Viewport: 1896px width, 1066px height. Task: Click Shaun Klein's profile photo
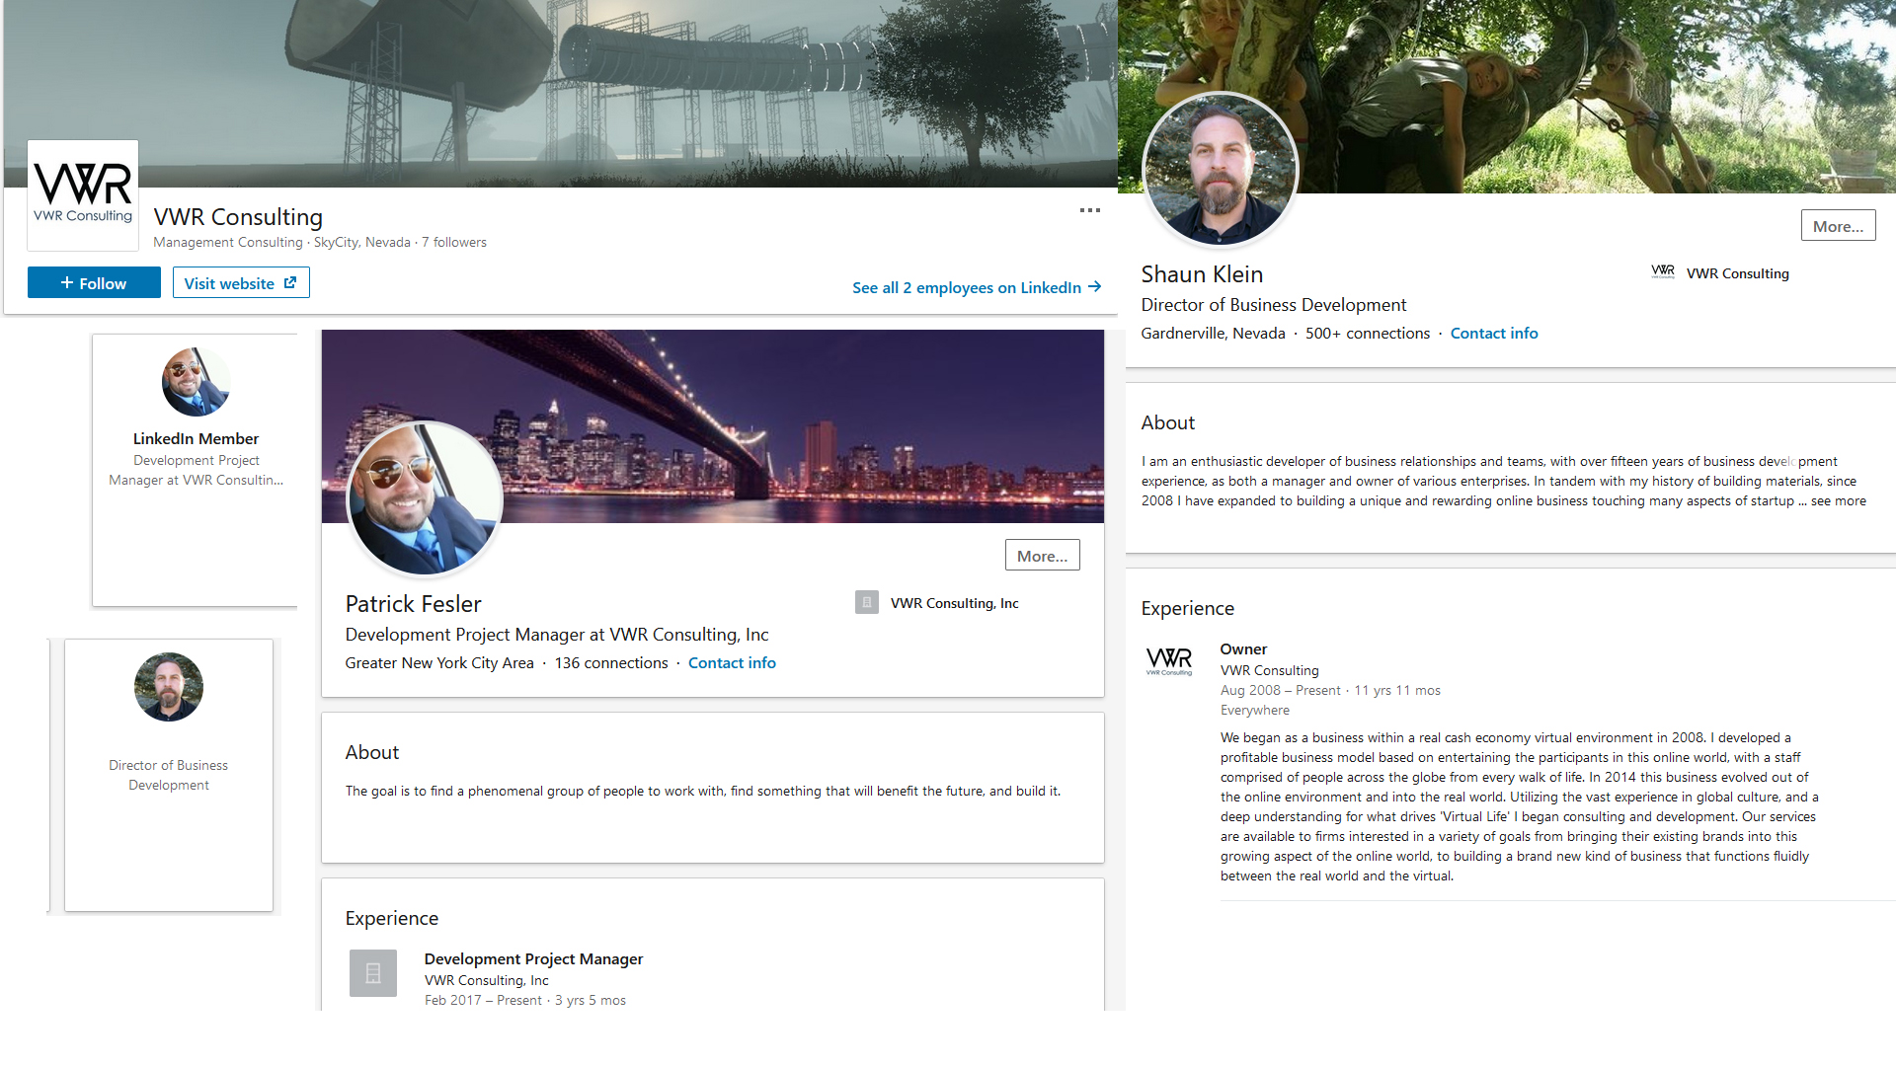pos(1220,170)
